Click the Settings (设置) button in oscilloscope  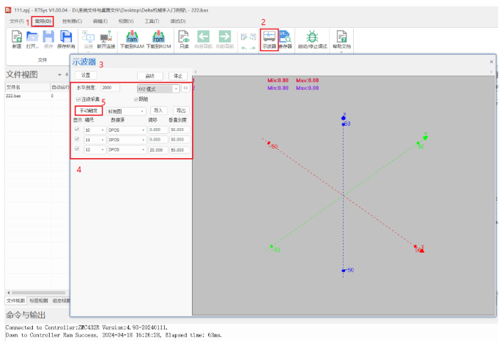(86, 75)
